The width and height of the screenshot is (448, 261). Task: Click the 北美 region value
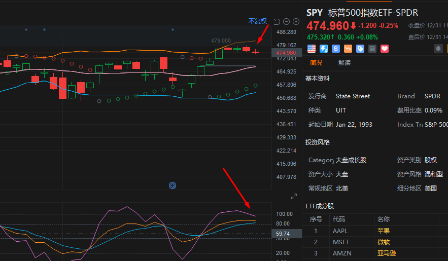pyautogui.click(x=342, y=189)
